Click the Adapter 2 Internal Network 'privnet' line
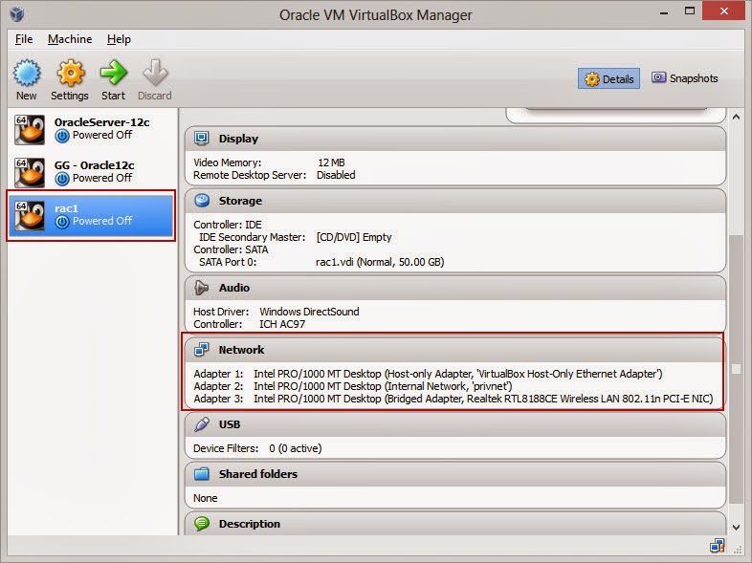Screen dimensions: 752x563 coord(353,386)
